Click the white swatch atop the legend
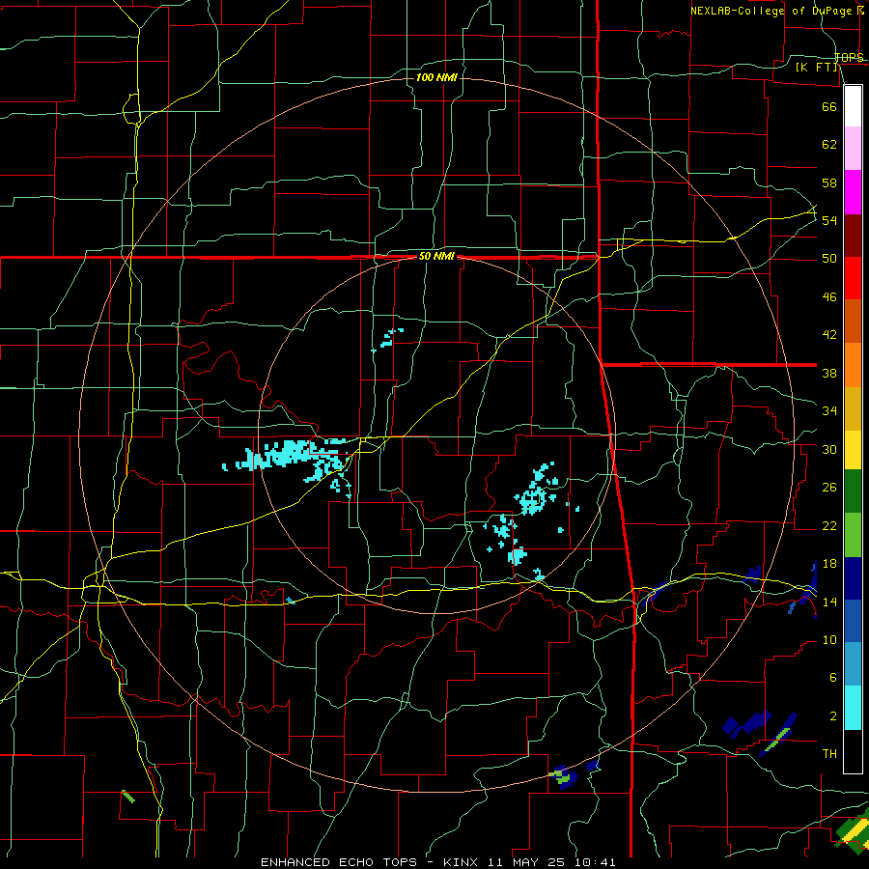Viewport: 869px width, 869px height. coord(853,106)
